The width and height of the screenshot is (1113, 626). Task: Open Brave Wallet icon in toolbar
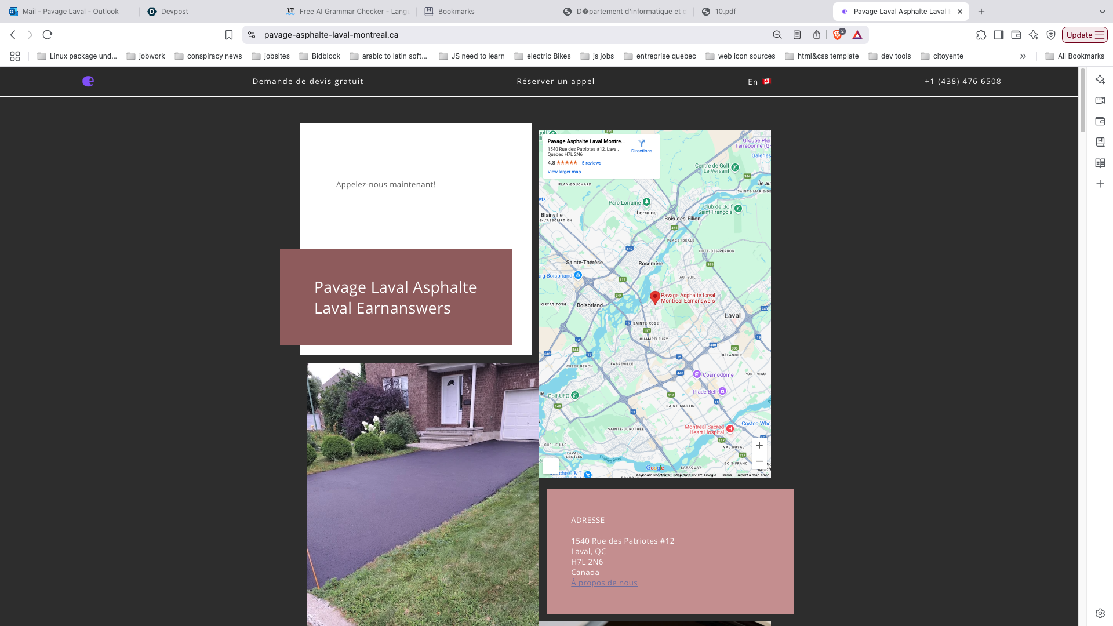pos(1016,35)
